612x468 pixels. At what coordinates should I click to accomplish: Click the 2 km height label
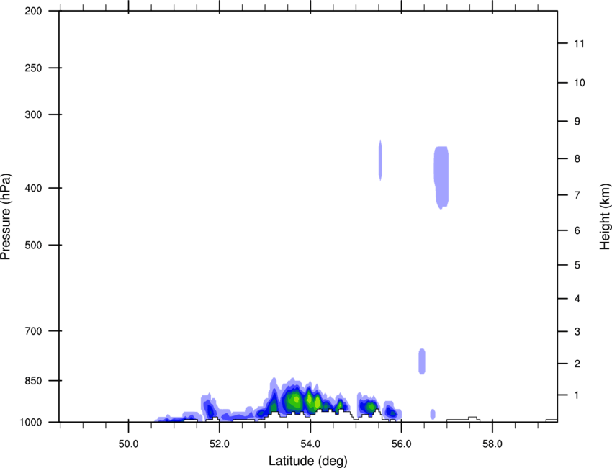[577, 364]
